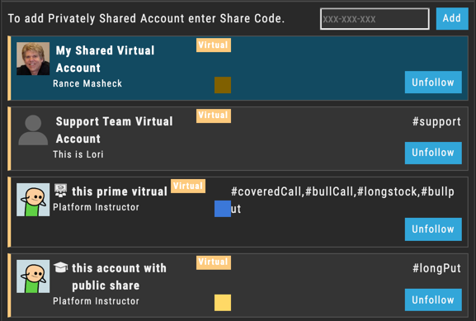Click the Rance Masheck profile photo
This screenshot has height=321, width=476.
(x=33, y=59)
